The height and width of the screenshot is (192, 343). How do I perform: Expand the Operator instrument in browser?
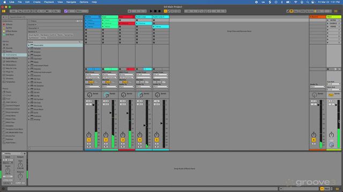29,59
